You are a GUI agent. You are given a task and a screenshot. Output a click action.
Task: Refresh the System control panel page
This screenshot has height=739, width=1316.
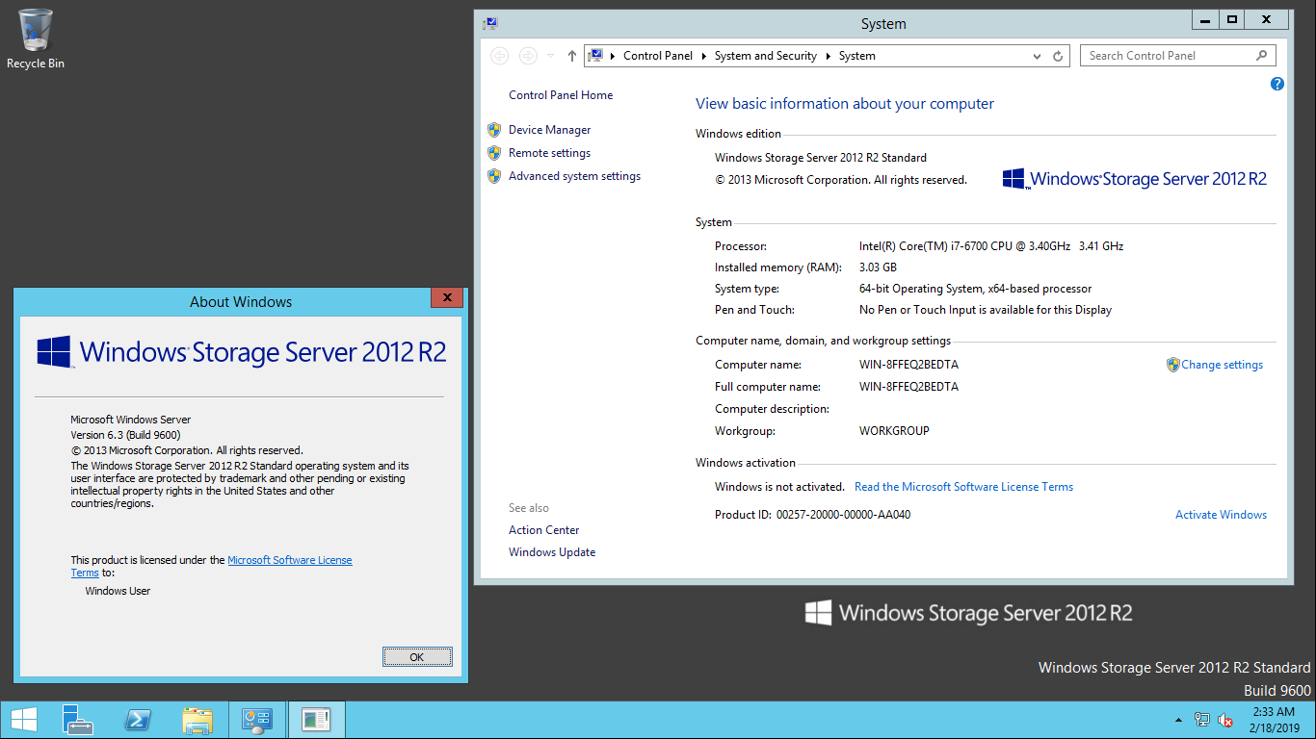pyautogui.click(x=1058, y=56)
